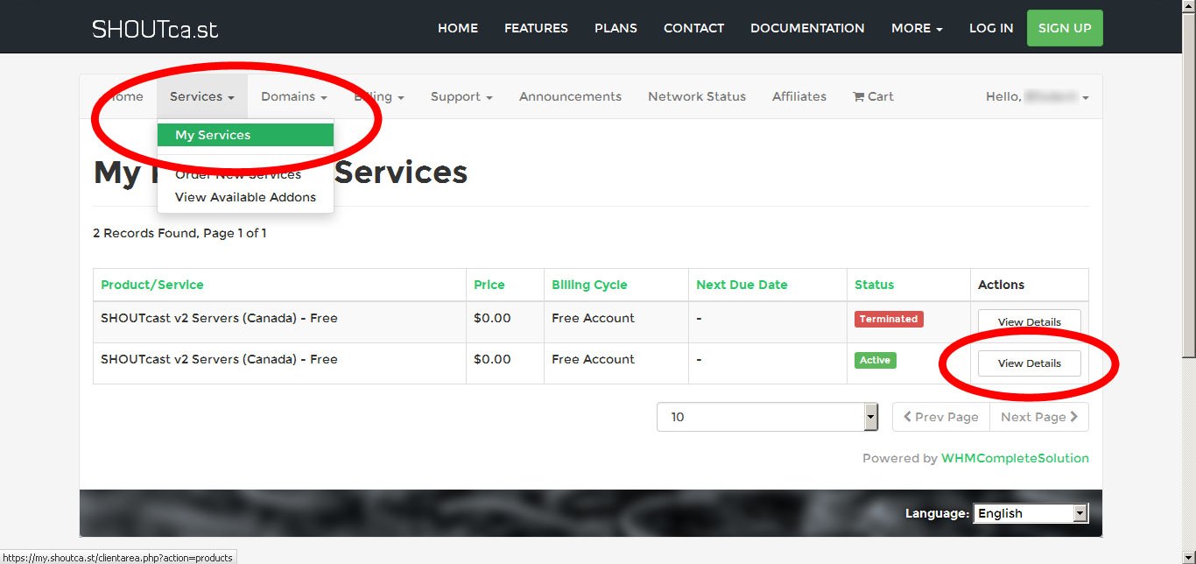The image size is (1196, 564).
Task: Navigate to the CONTACT page
Action: (693, 28)
